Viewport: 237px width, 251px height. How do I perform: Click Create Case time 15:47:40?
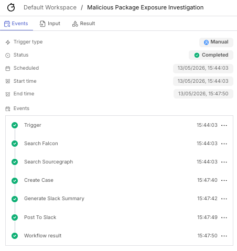pos(207,180)
